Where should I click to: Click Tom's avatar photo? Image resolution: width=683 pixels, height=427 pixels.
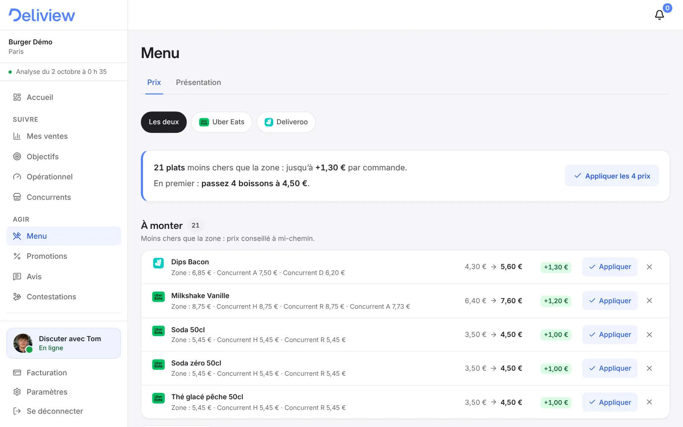pos(23,343)
